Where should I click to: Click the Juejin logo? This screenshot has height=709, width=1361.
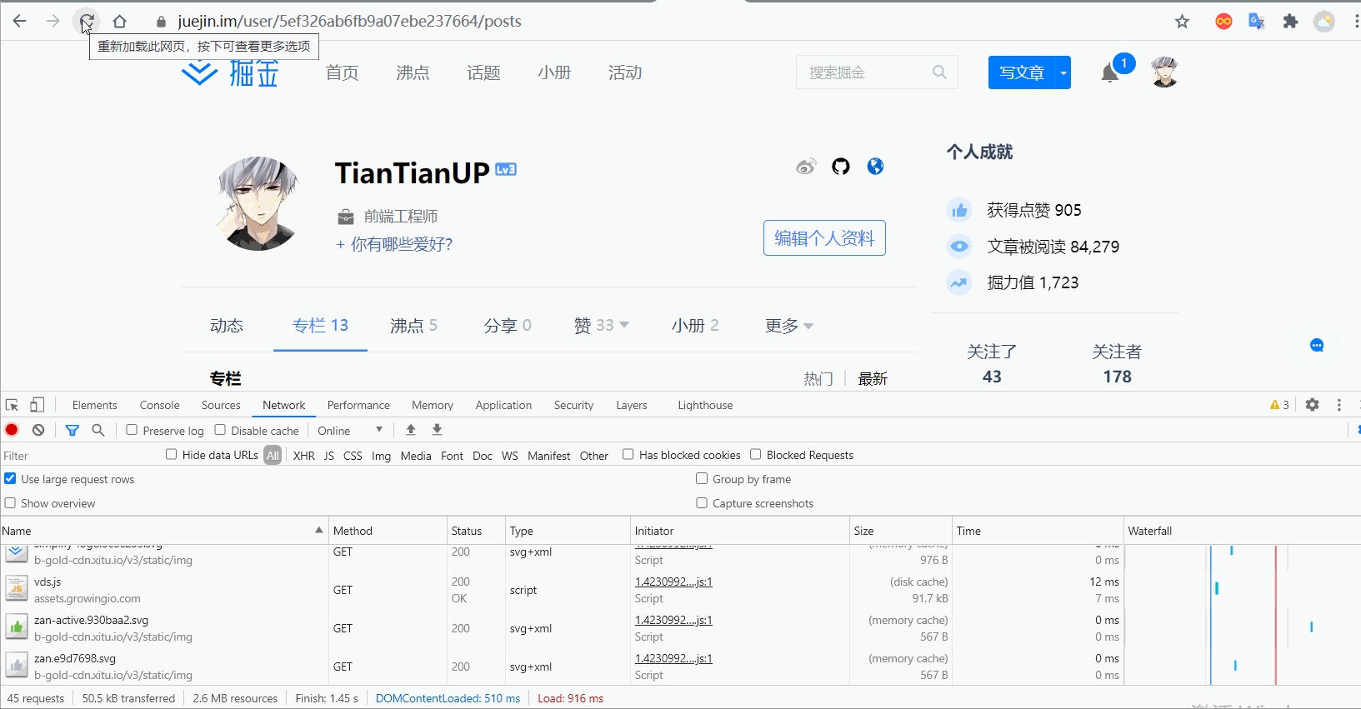[230, 73]
